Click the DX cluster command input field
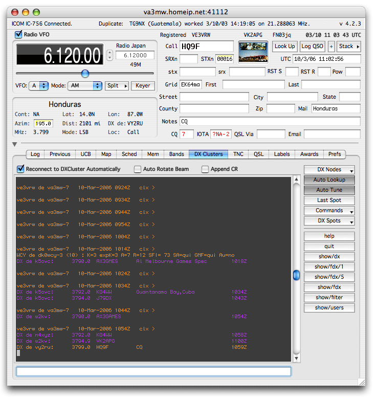This screenshot has height=400, width=379. tap(153, 371)
